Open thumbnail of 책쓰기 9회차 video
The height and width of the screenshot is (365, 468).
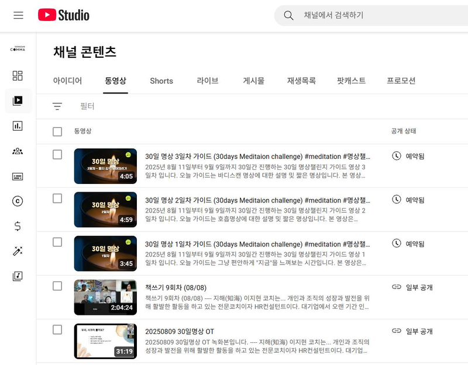click(x=105, y=297)
